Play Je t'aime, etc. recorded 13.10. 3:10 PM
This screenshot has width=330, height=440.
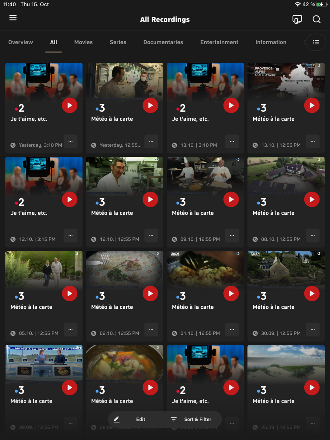pyautogui.click(x=231, y=106)
